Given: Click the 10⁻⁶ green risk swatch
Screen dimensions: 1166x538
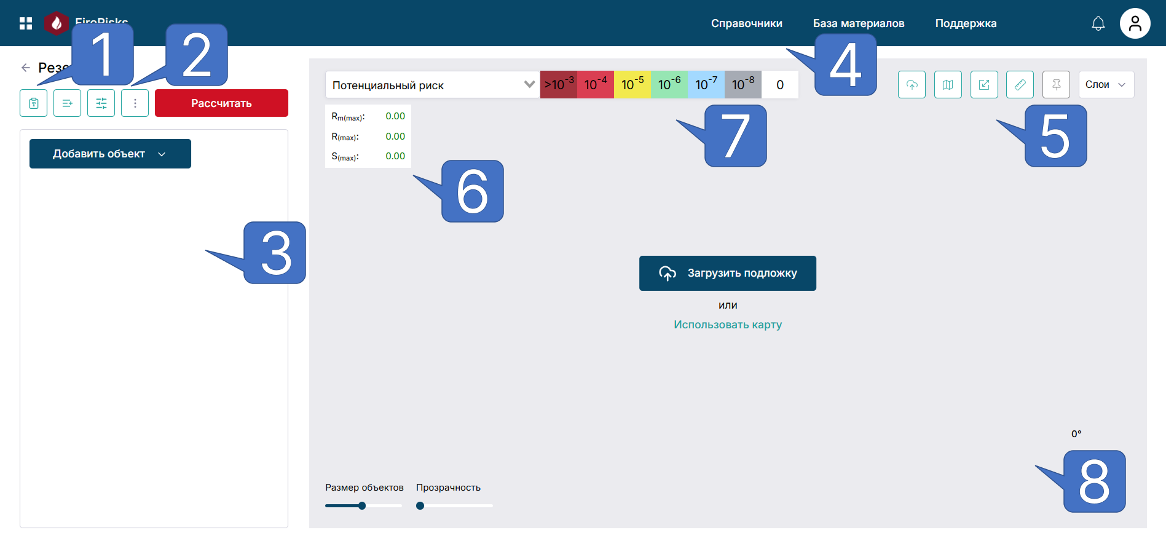Looking at the screenshot, I should click(x=669, y=85).
